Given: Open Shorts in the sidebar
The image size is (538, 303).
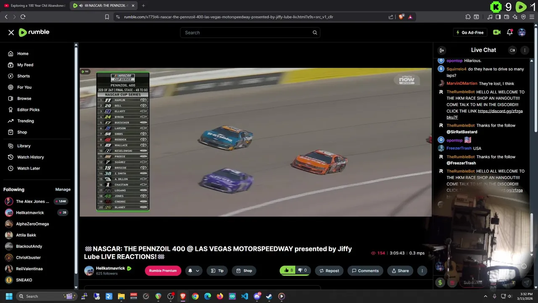Looking at the screenshot, I should pos(24,76).
